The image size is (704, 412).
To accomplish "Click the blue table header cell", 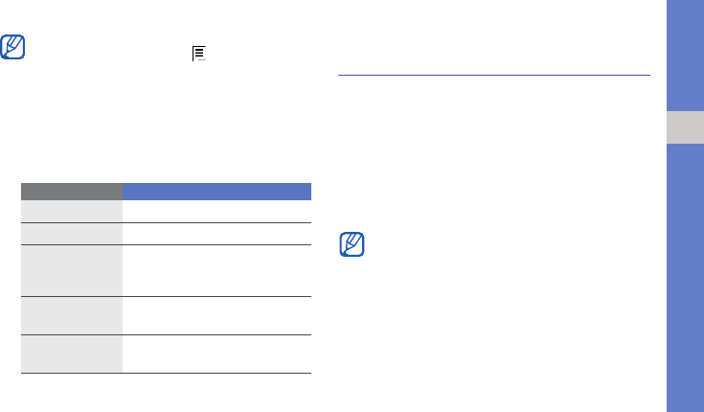I will click(216, 192).
